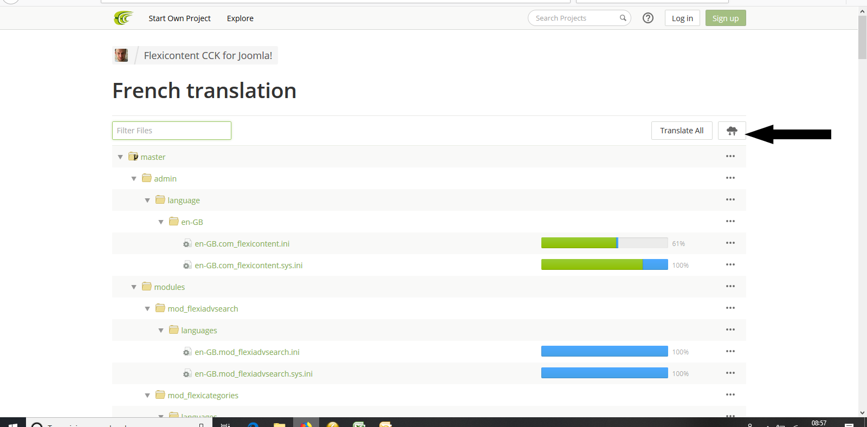
Task: Collapse the mod_flexiadvsearch folder
Action: pos(147,309)
